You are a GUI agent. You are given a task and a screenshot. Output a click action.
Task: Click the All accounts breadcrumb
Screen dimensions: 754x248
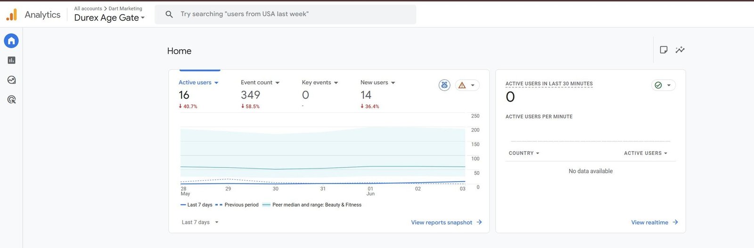point(88,8)
